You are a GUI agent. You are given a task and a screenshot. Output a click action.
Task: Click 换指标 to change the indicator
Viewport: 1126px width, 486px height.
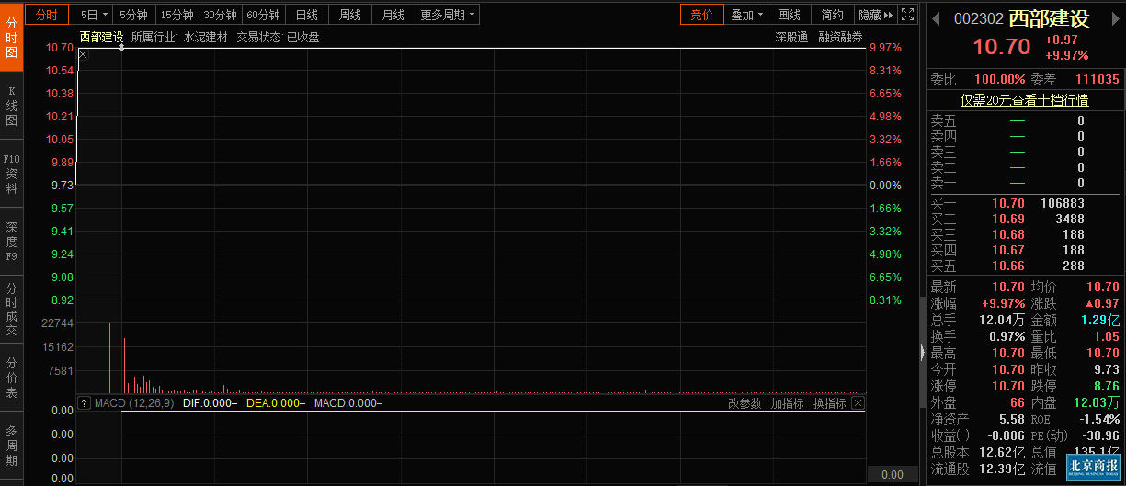[829, 403]
